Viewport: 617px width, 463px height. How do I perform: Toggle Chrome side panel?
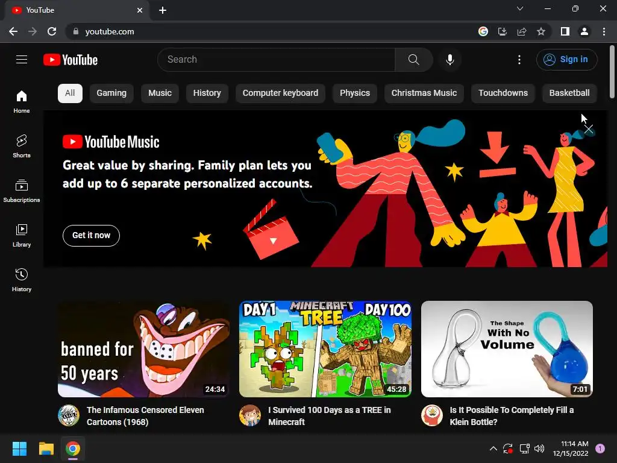[x=565, y=31]
